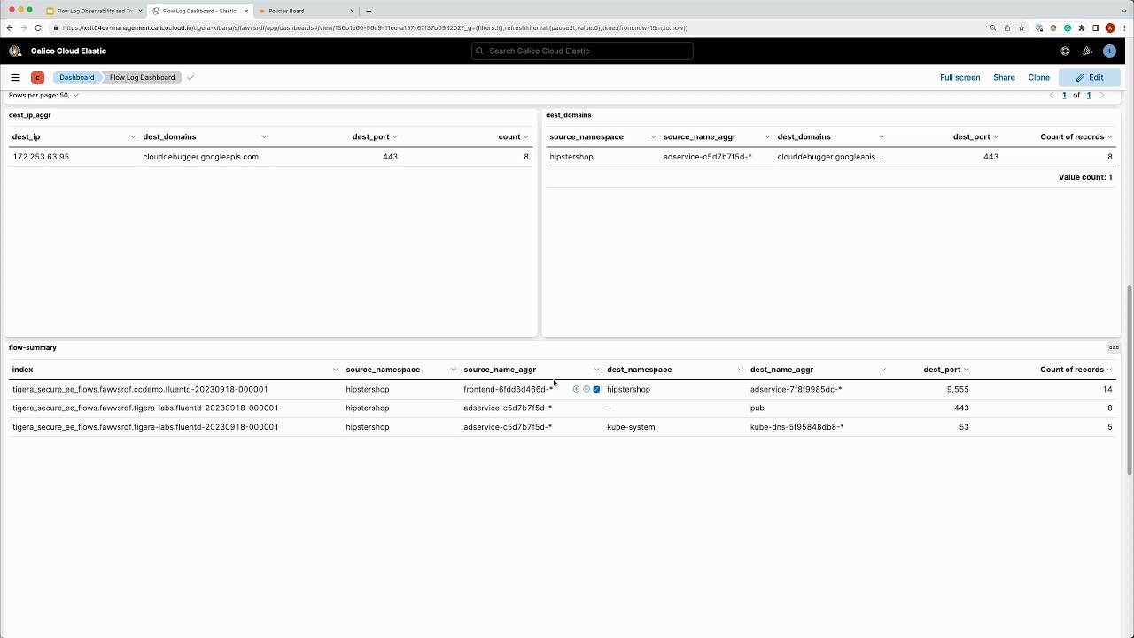Click the page vertical scrollbar thumb
Screen dimensions: 1134x638
tap(1129, 381)
